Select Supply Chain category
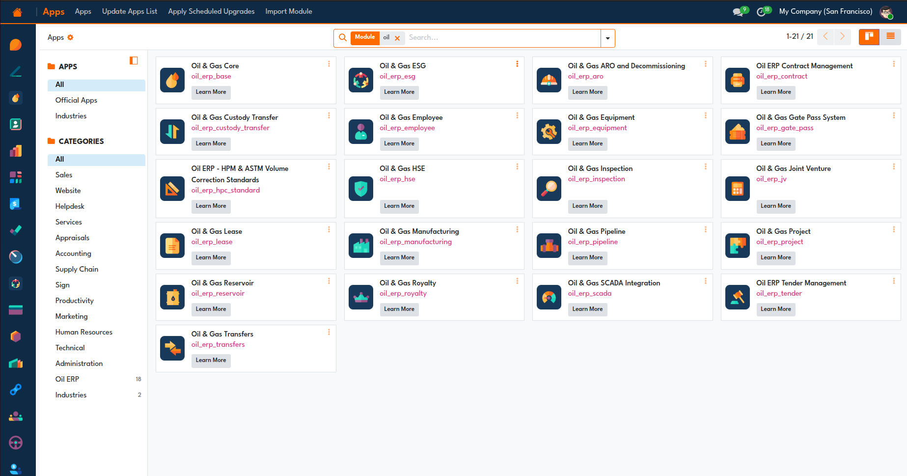Image resolution: width=907 pixels, height=476 pixels. pos(96,269)
